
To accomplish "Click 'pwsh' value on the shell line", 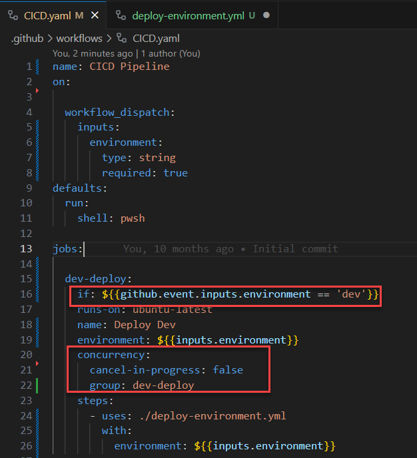I will point(132,218).
